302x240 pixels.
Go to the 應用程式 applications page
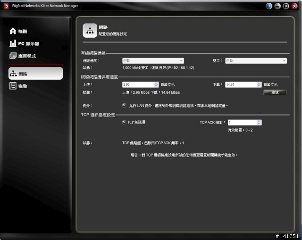click(23, 56)
